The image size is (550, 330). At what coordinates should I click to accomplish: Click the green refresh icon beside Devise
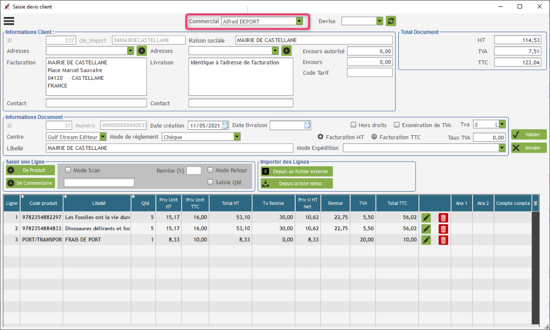pyautogui.click(x=390, y=21)
